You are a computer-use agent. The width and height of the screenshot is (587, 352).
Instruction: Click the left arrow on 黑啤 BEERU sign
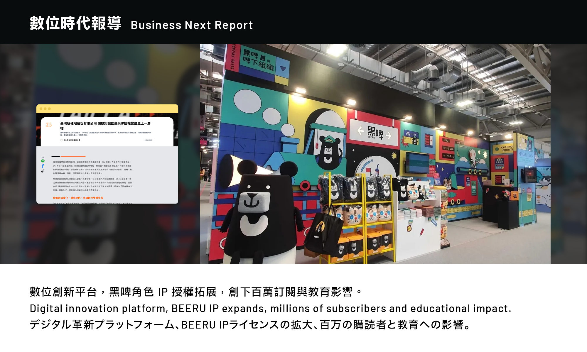(360, 131)
